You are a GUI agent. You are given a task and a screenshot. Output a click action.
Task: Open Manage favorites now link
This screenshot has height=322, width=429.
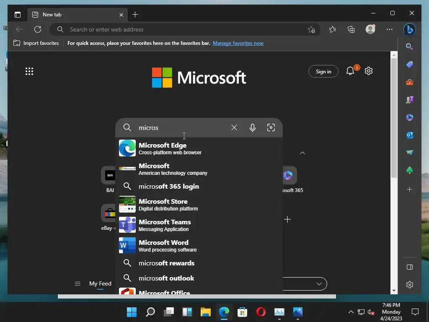[238, 43]
